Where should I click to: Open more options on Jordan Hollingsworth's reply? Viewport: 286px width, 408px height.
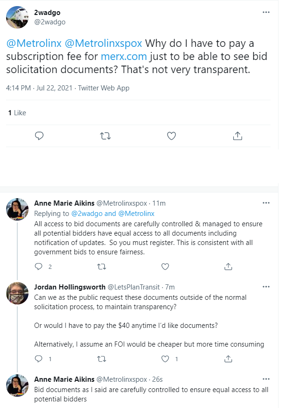tap(266, 287)
